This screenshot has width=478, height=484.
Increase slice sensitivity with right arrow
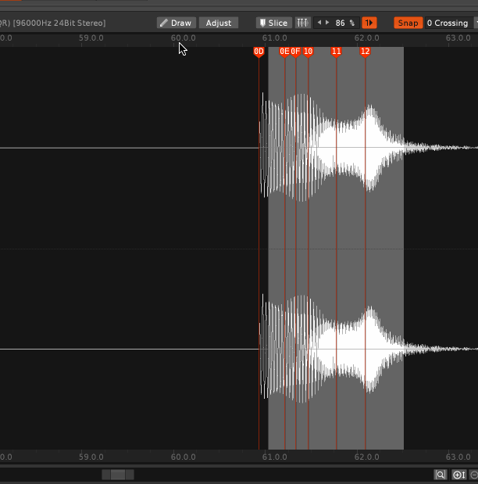(x=327, y=23)
